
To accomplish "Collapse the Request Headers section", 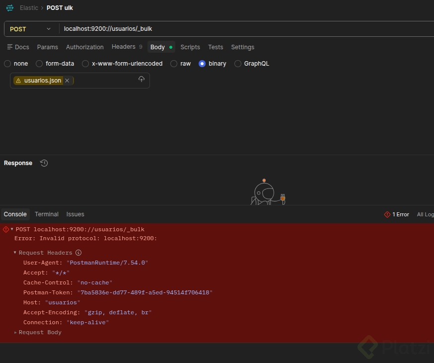I will (15, 253).
